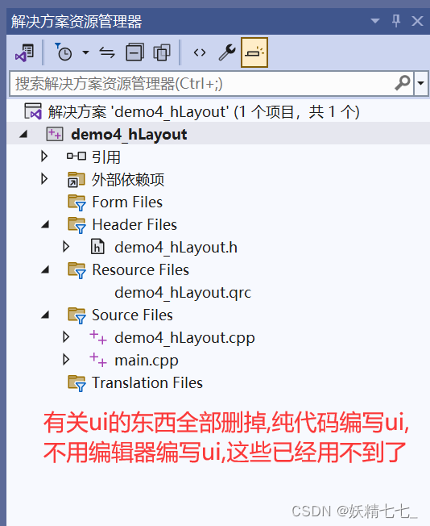The width and height of the screenshot is (430, 526).
Task: Expand demo4_hLayout.h node
Action: [x=66, y=247]
